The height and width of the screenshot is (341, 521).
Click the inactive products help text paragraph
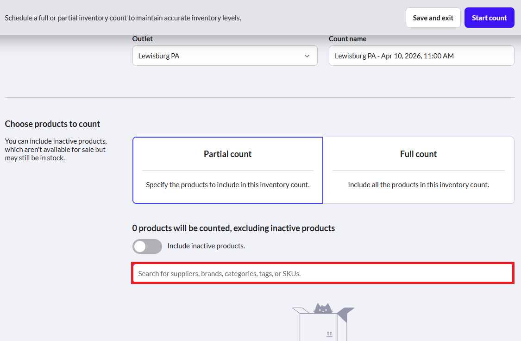click(56, 150)
